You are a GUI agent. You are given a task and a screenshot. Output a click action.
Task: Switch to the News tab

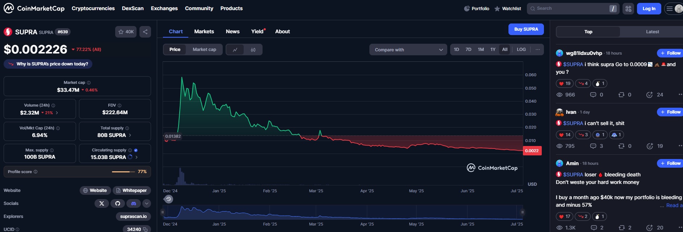pos(233,31)
